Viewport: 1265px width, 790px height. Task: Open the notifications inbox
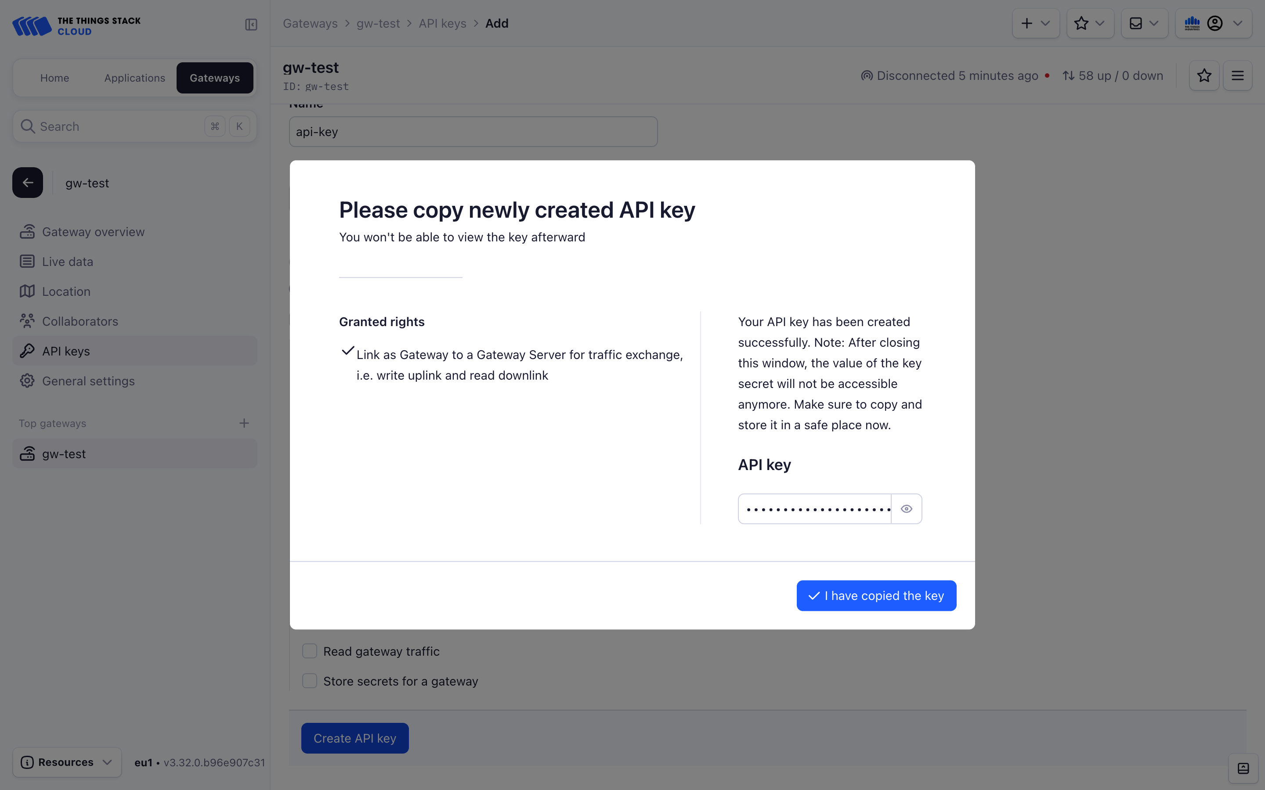1135,23
